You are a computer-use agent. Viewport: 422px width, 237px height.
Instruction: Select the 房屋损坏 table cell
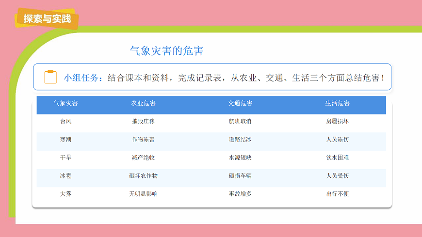point(337,121)
